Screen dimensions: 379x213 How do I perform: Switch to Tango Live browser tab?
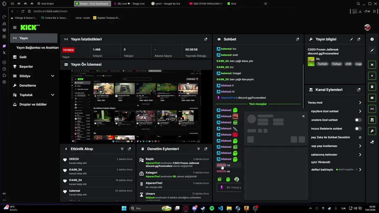click(130, 4)
